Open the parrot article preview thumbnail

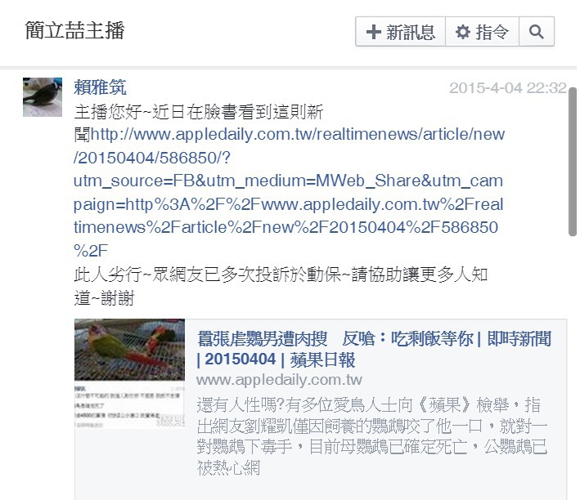129,373
